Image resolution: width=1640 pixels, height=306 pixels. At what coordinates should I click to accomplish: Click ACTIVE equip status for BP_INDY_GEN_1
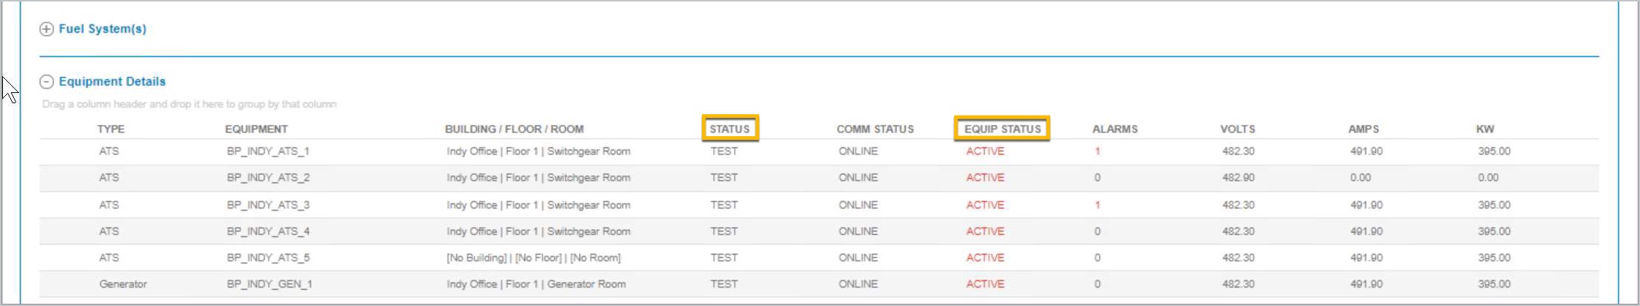point(985,284)
